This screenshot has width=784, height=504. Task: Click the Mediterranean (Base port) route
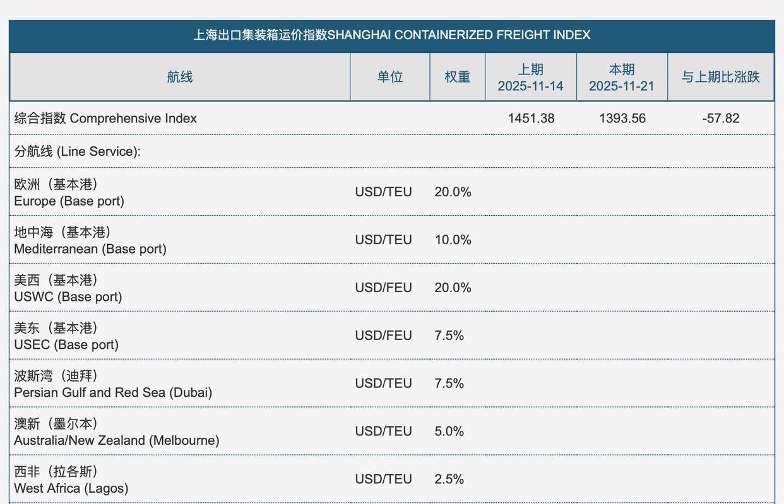coord(90,240)
